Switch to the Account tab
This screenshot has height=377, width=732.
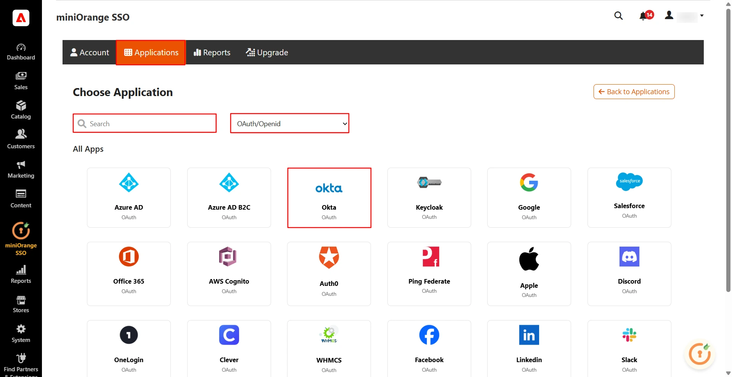(x=90, y=53)
